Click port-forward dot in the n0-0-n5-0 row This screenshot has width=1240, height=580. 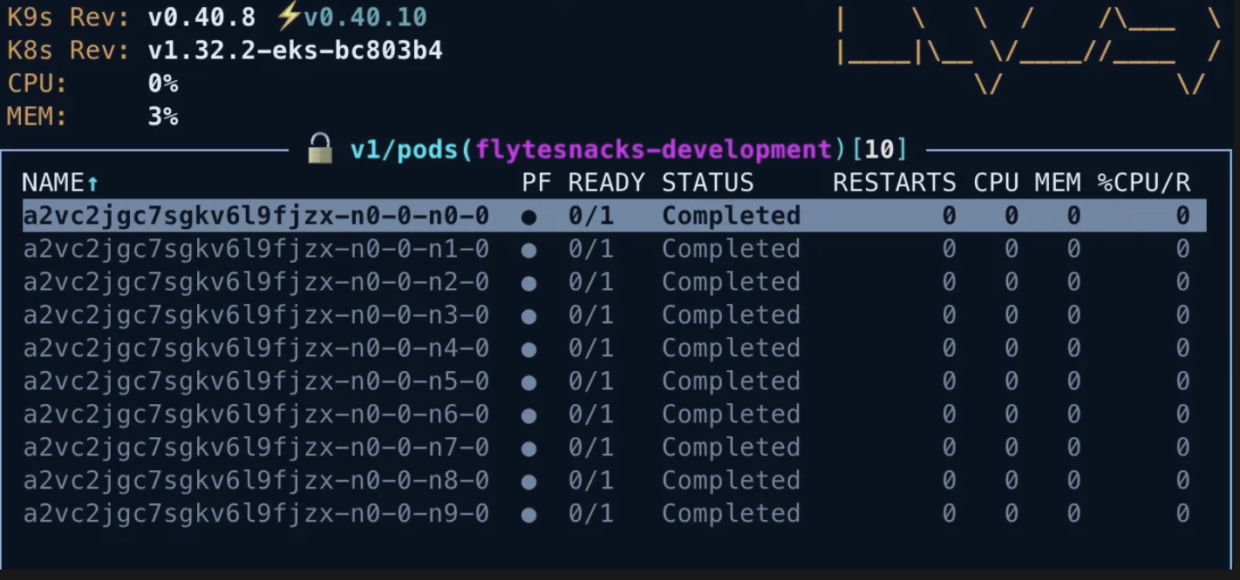point(528,382)
